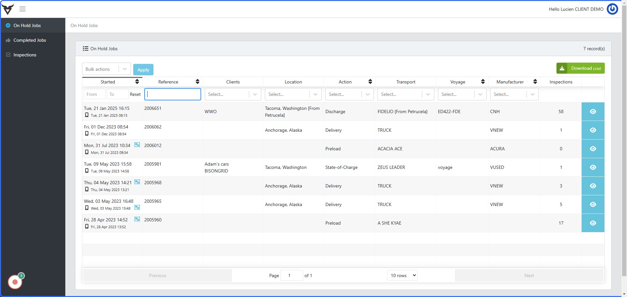Open Completed Jobs in sidebar
Viewport: 627px width, 297px height.
pyautogui.click(x=33, y=40)
